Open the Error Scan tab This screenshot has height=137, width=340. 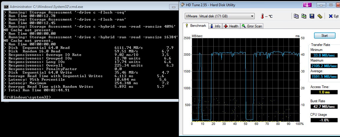[252, 26]
